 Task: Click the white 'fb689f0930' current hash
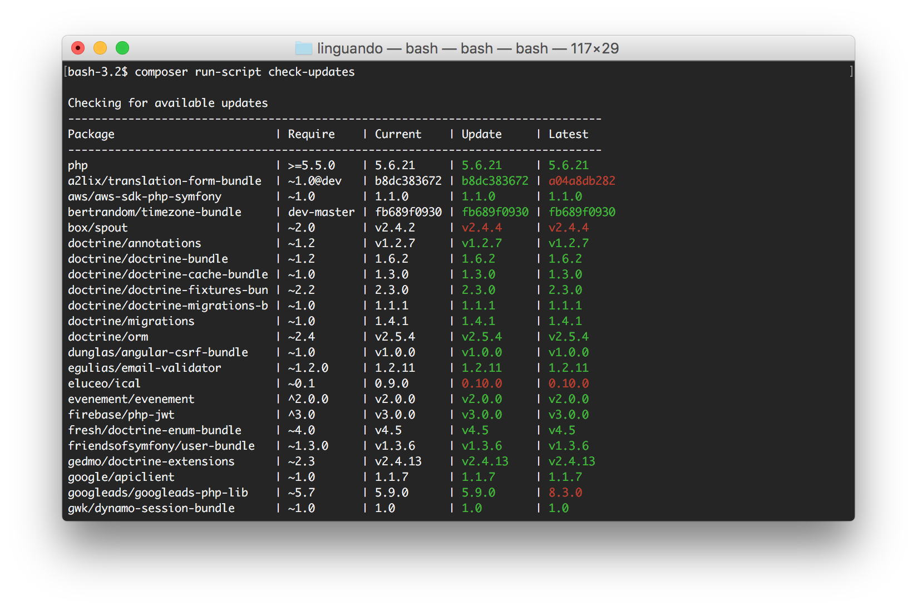click(408, 212)
